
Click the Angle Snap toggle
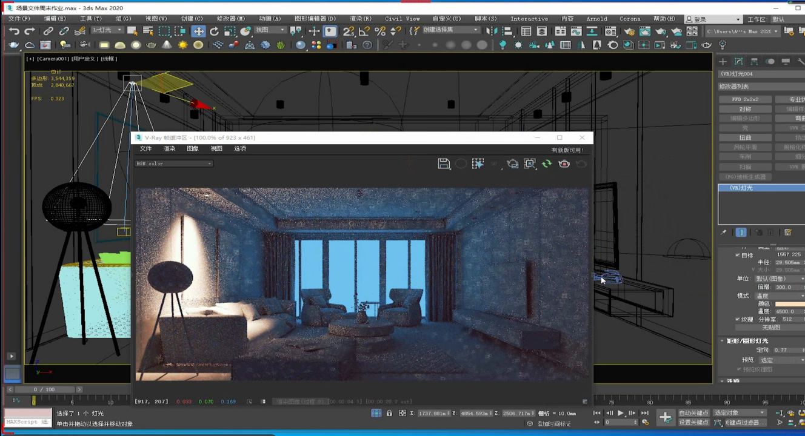pos(364,31)
